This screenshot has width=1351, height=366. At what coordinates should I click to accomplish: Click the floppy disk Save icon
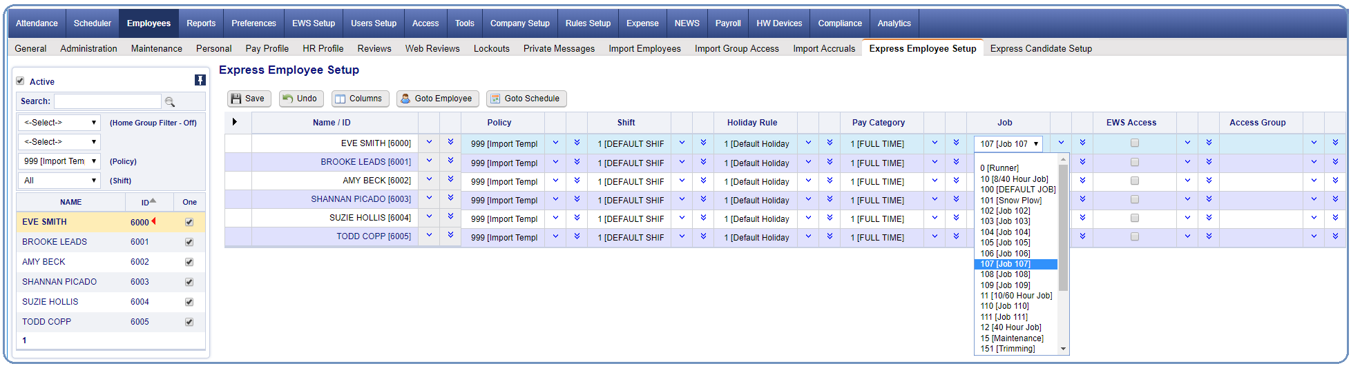pyautogui.click(x=236, y=99)
